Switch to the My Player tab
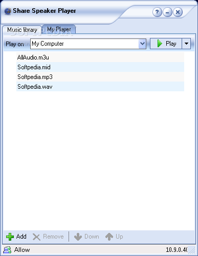This screenshot has width=198, height=256. click(x=59, y=29)
